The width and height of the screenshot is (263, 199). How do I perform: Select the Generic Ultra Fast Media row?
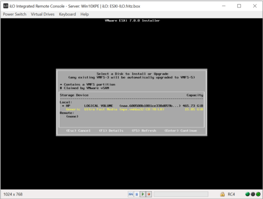(x=131, y=109)
